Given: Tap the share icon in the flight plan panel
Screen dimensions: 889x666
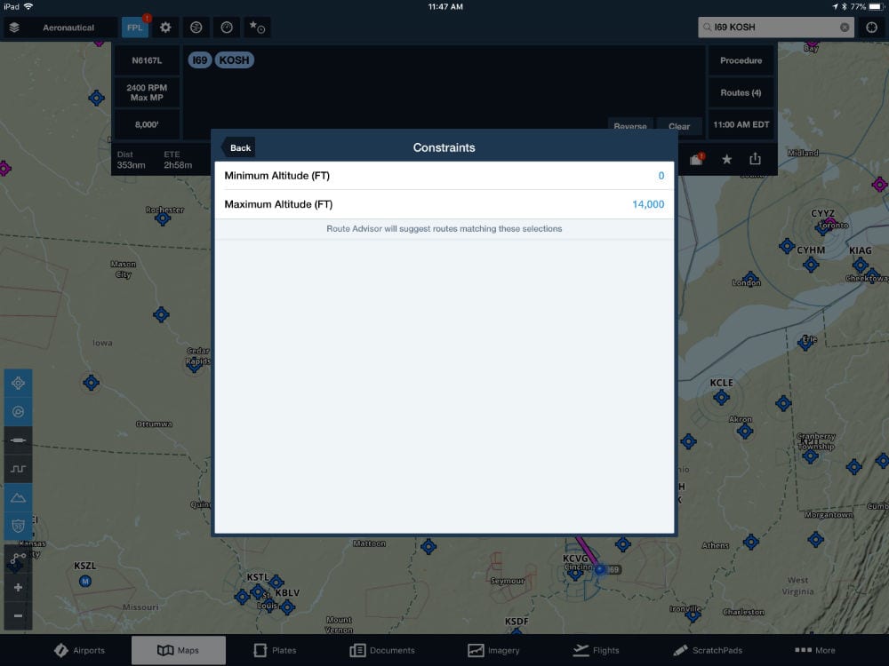Looking at the screenshot, I should tap(757, 157).
